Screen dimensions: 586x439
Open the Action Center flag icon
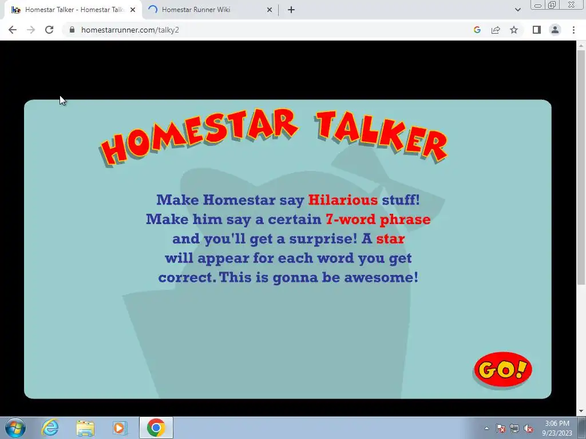click(x=501, y=428)
